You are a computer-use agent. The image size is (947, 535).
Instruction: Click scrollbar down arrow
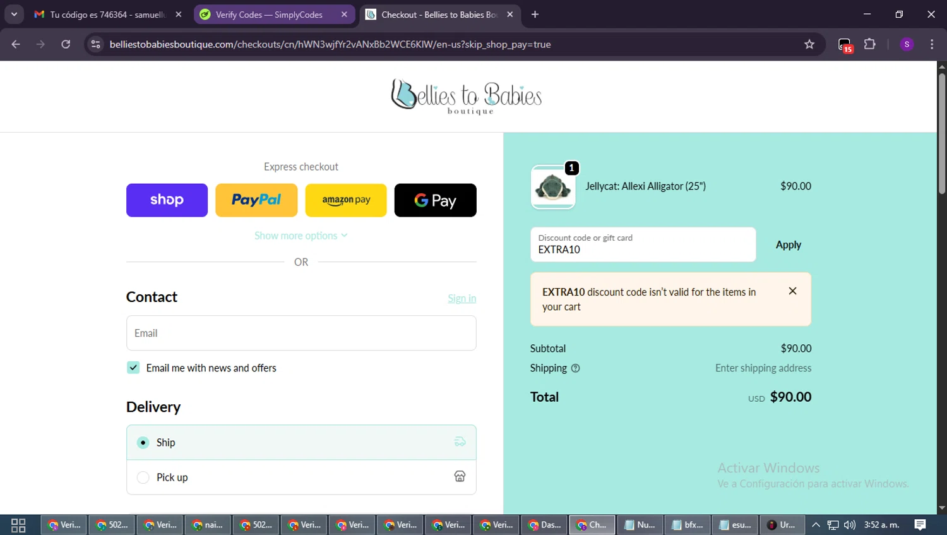point(941,508)
